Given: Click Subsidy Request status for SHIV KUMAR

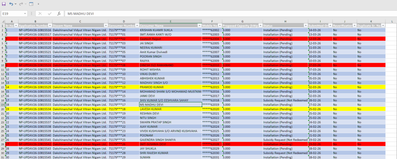Looking at the screenshot, I should point(285,100).
